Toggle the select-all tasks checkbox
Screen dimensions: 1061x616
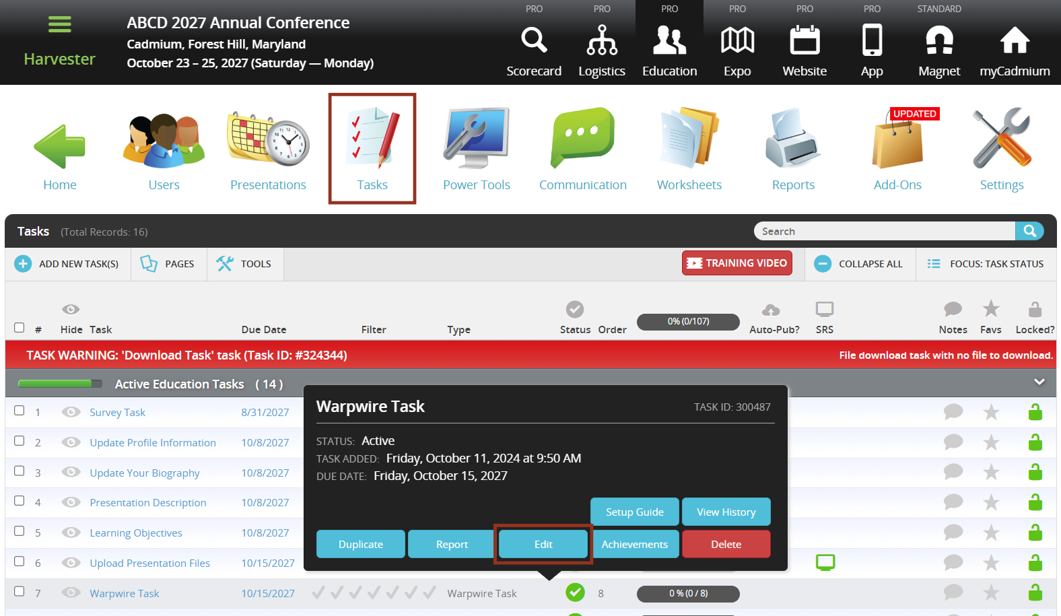tap(20, 328)
